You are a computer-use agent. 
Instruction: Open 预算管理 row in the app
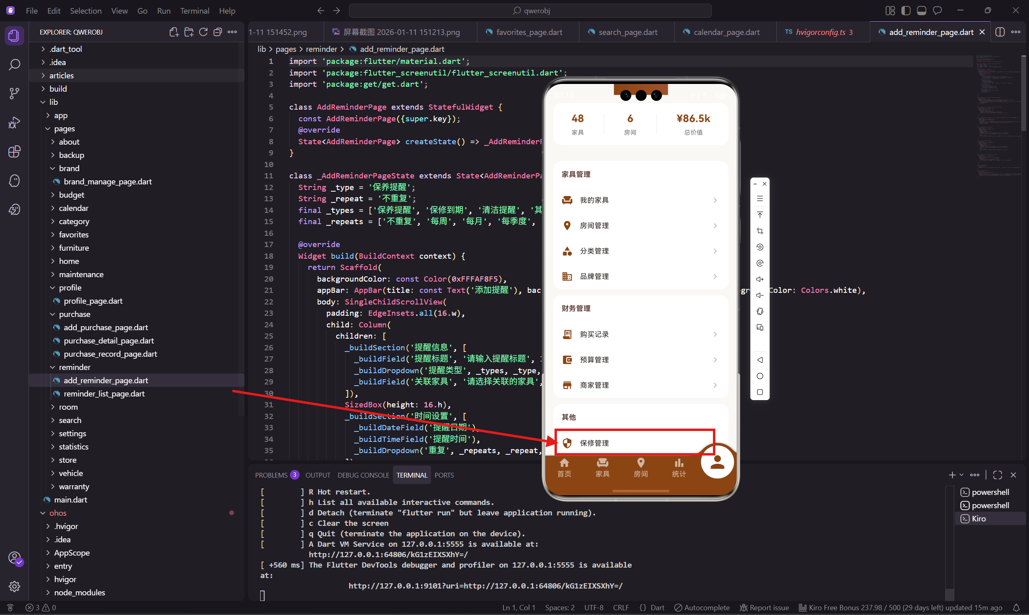641,360
